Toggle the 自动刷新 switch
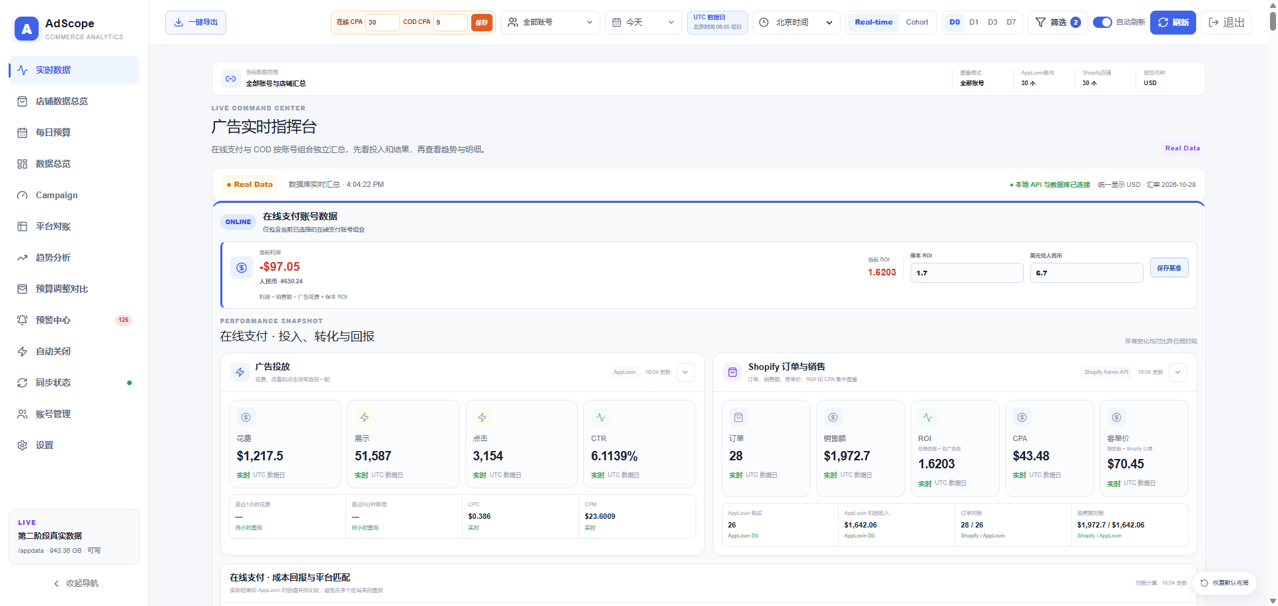This screenshot has height=606, width=1278. [x=1102, y=22]
